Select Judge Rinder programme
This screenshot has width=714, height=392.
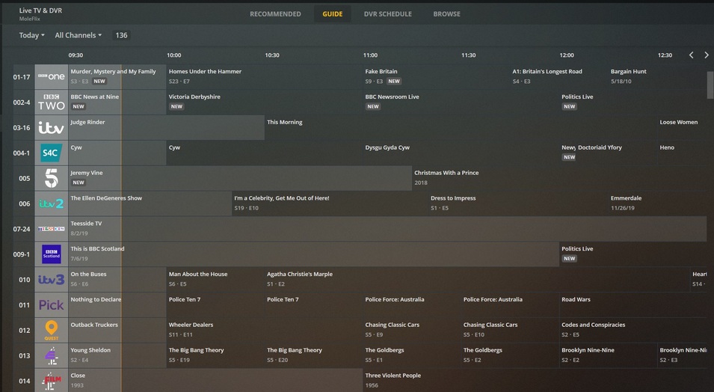166,128
